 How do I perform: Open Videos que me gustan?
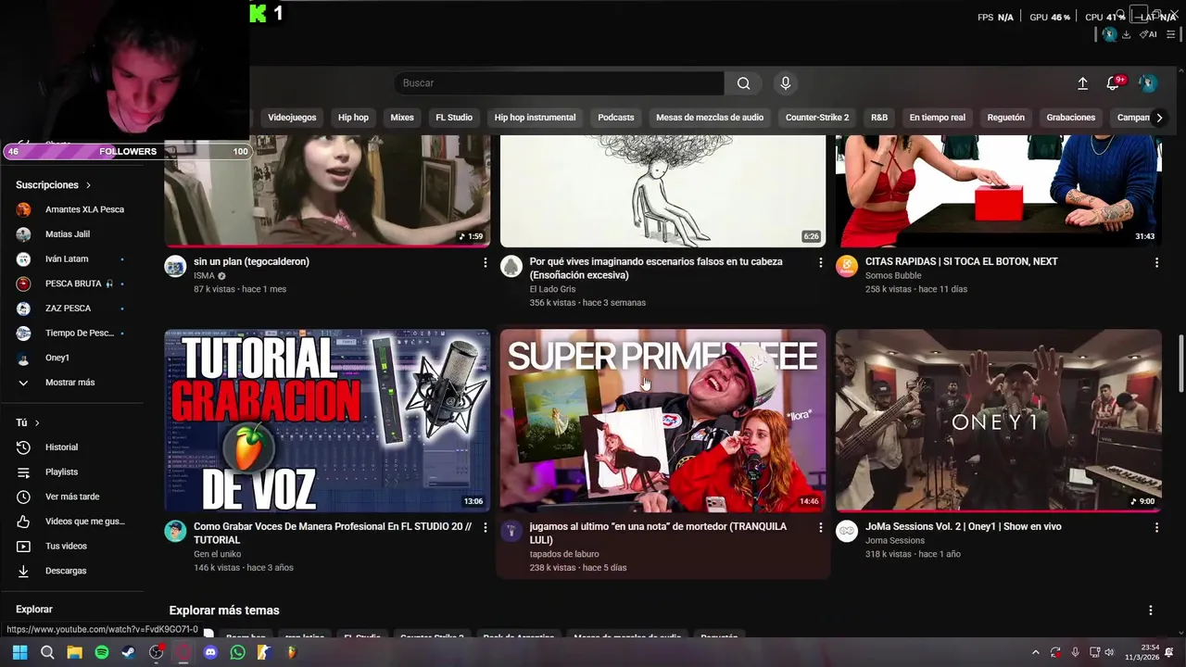tap(71, 522)
